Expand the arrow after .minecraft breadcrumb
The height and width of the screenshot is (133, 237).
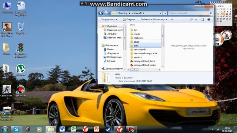click(x=144, y=13)
